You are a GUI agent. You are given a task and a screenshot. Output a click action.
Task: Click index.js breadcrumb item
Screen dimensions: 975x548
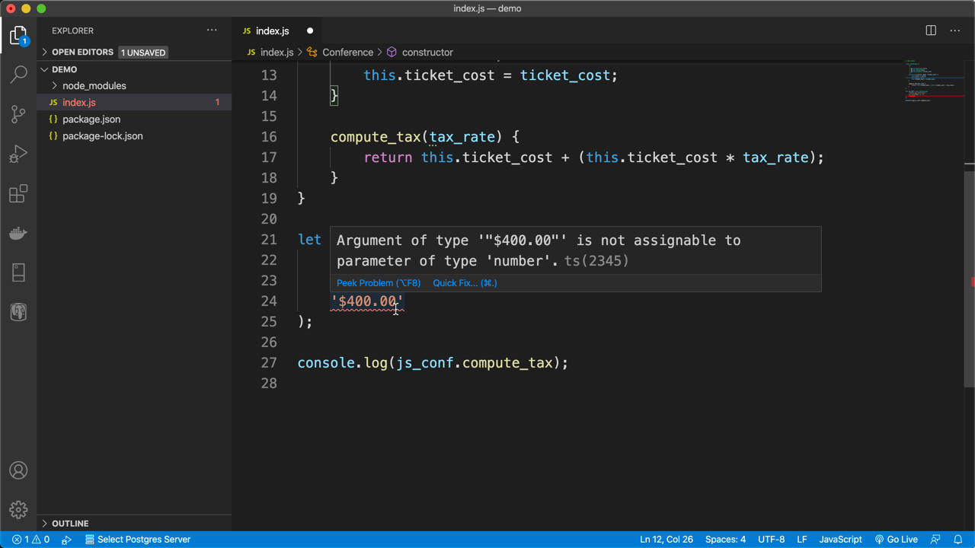tap(270, 53)
